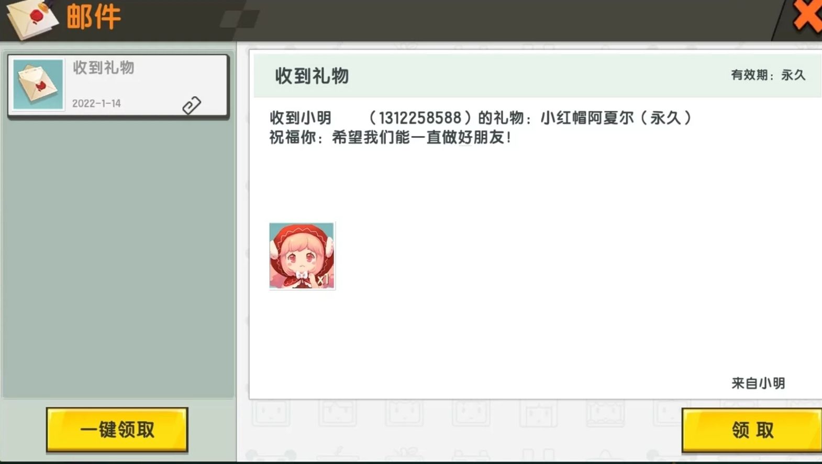Screen dimensions: 822x464
Task: Click sender name 小明 in message body
Action: 316,118
